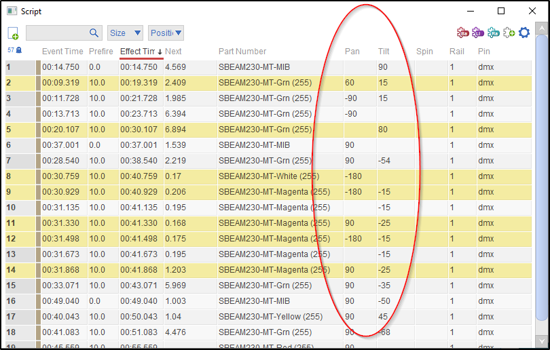Click Tilt value 80 in row 5
550x350 pixels.
click(383, 130)
